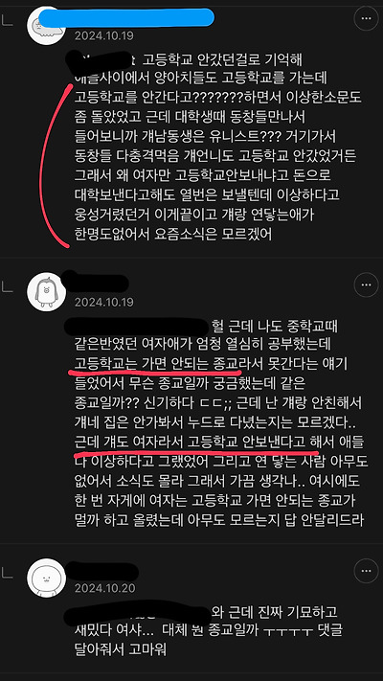The height and width of the screenshot is (681, 383).
Task: Tap the underlined '근데 걔도 여자라서 고등학교 안보낸다고' line
Action: coord(191,442)
